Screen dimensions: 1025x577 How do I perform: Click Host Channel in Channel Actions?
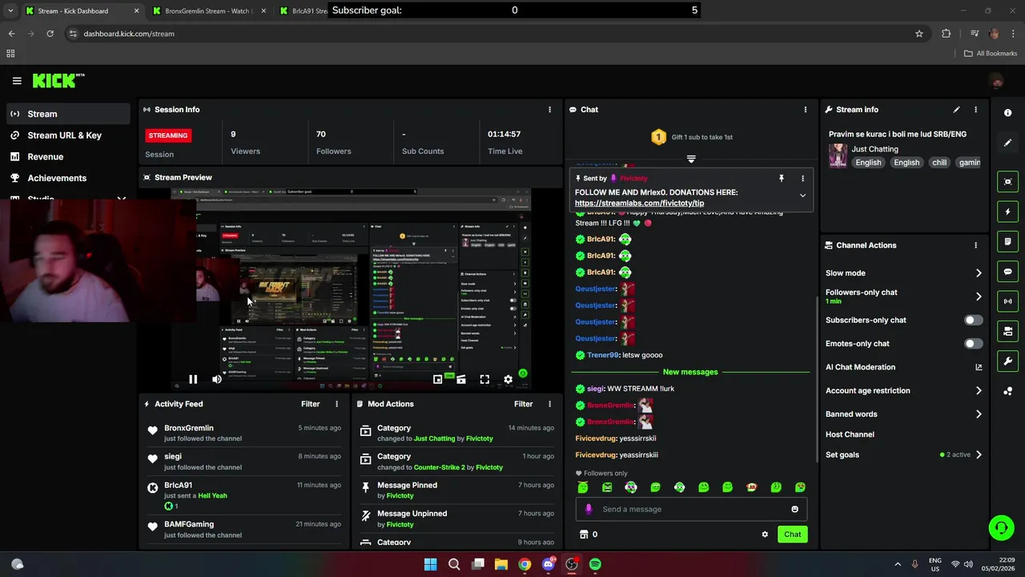(850, 434)
